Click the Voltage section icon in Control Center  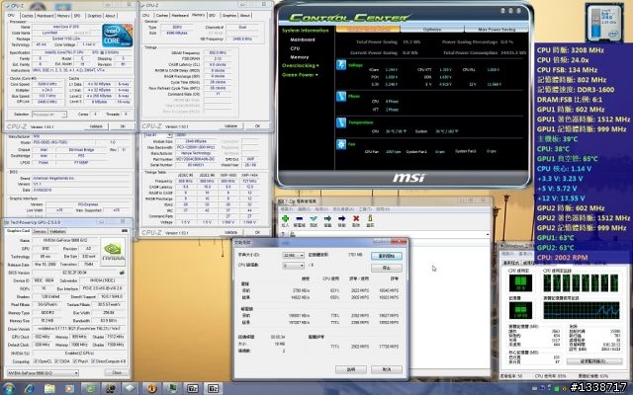pos(341,65)
